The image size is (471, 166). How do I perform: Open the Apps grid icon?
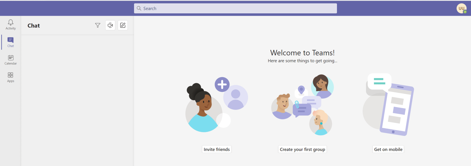tap(10, 77)
